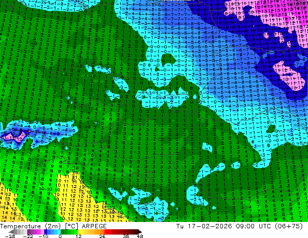Click the 'Temperature (2m) [°C] ARPEGE' title

click(x=53, y=226)
